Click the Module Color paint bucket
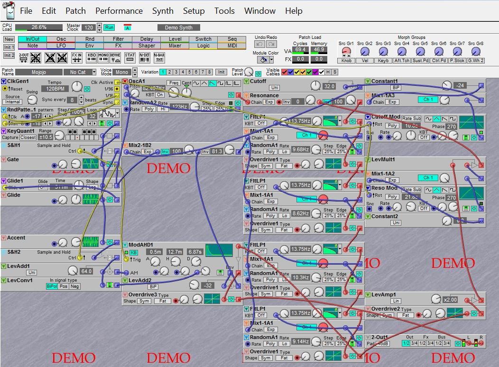Image resolution: width=499 pixels, height=367 pixels. 263,59
